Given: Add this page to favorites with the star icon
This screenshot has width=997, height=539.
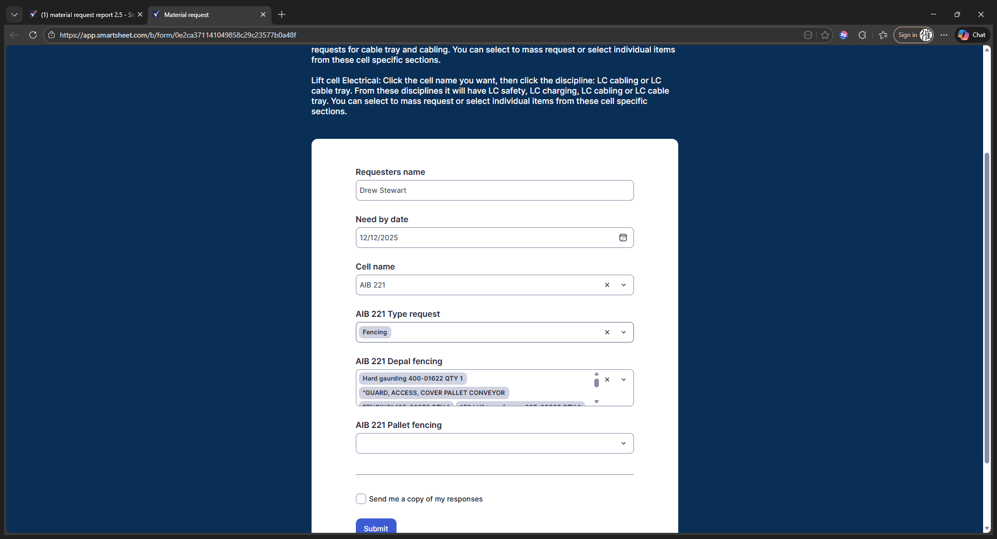Looking at the screenshot, I should tap(825, 35).
